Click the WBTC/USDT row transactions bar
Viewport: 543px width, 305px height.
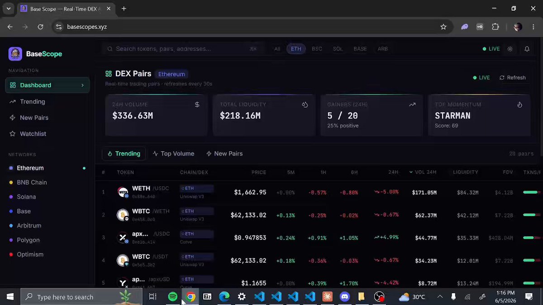click(x=532, y=260)
